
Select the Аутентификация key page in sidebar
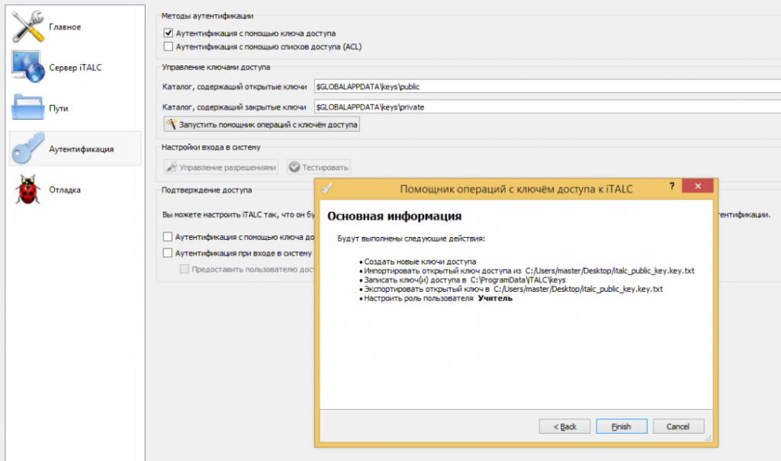[75, 149]
